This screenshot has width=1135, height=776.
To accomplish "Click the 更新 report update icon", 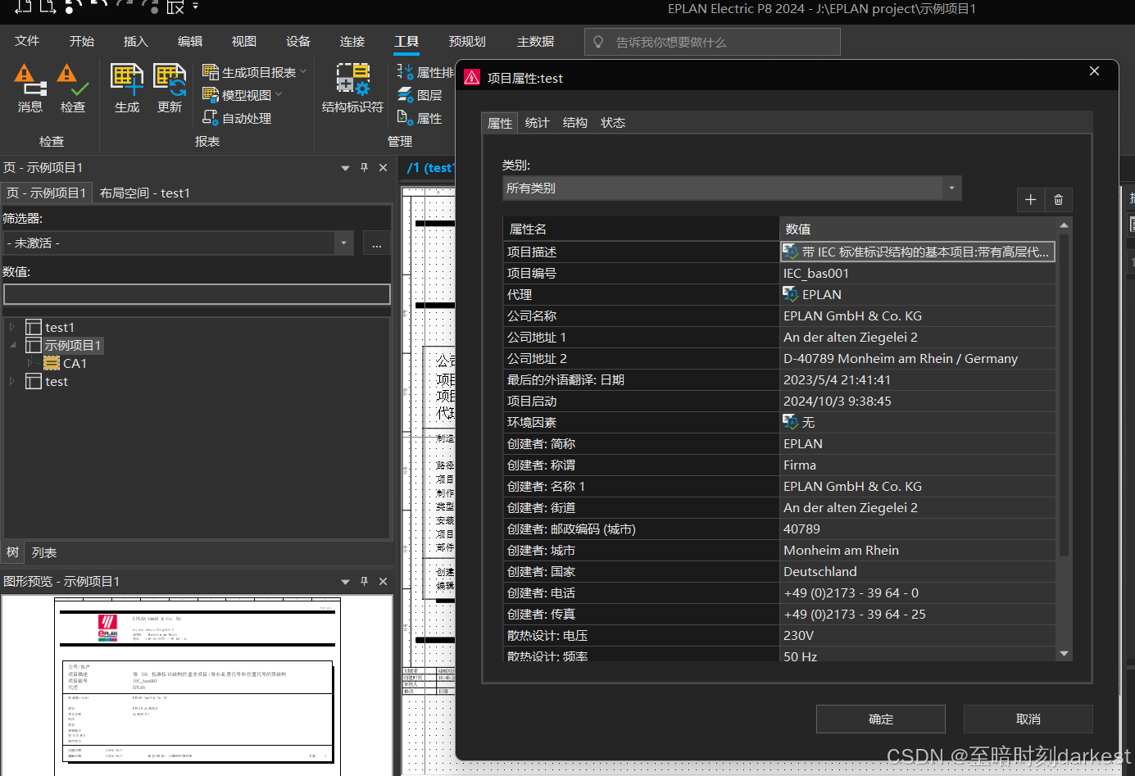I will (170, 88).
